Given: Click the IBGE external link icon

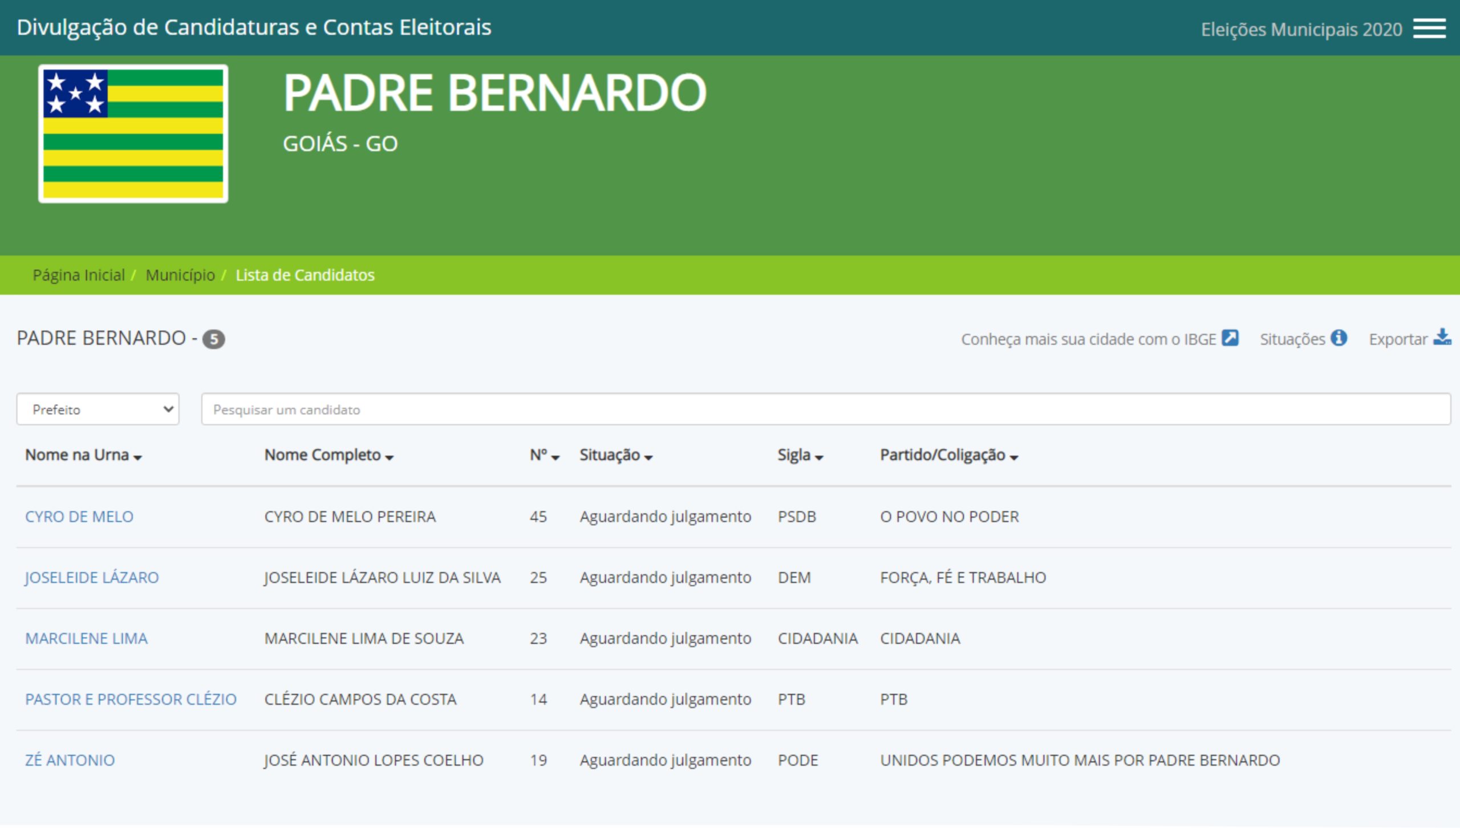Looking at the screenshot, I should tap(1230, 338).
